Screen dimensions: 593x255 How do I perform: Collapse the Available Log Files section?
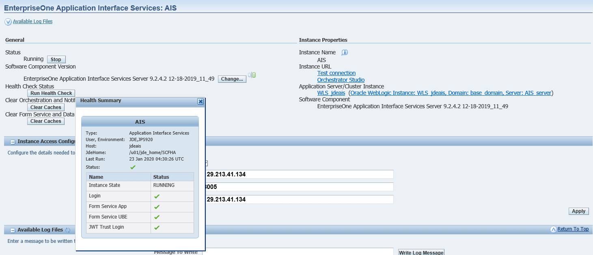[x=13, y=230]
